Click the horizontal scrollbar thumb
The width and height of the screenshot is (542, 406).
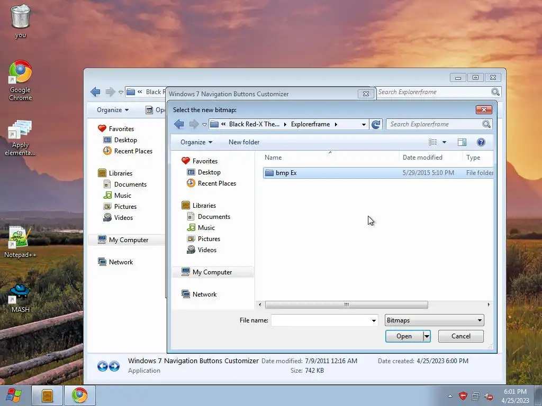click(346, 304)
